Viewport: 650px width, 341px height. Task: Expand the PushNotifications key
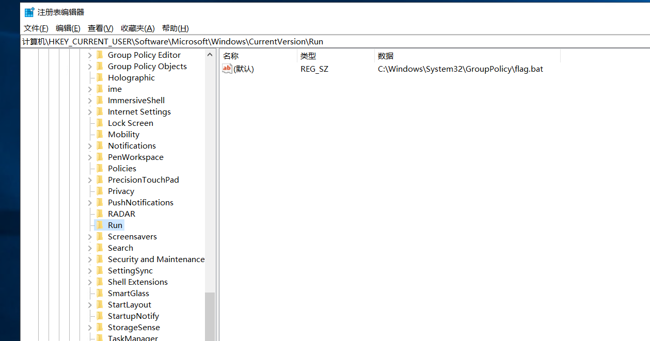point(90,203)
